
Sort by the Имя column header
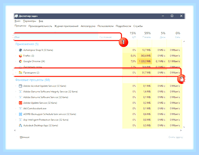click(56, 36)
